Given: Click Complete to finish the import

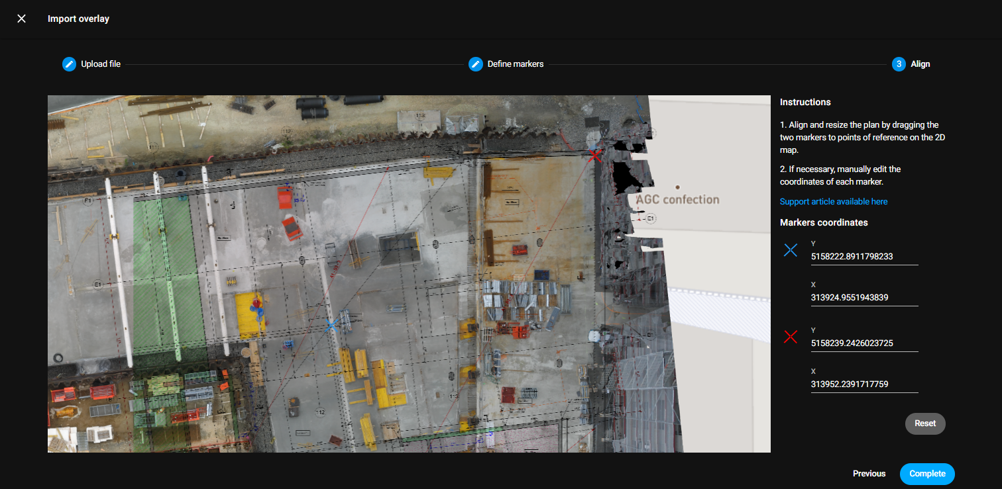Looking at the screenshot, I should (926, 474).
